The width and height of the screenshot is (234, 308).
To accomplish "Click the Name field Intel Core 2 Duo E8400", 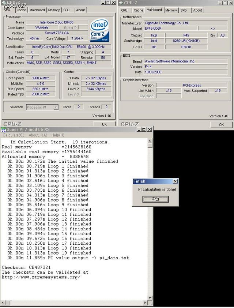I will [x=57, y=22].
